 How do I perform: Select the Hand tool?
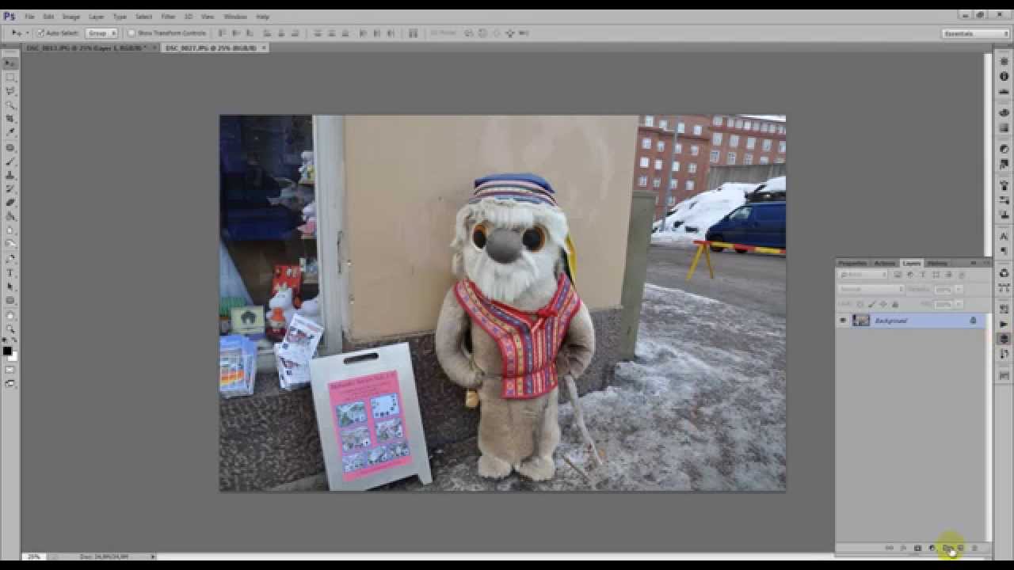(10, 316)
